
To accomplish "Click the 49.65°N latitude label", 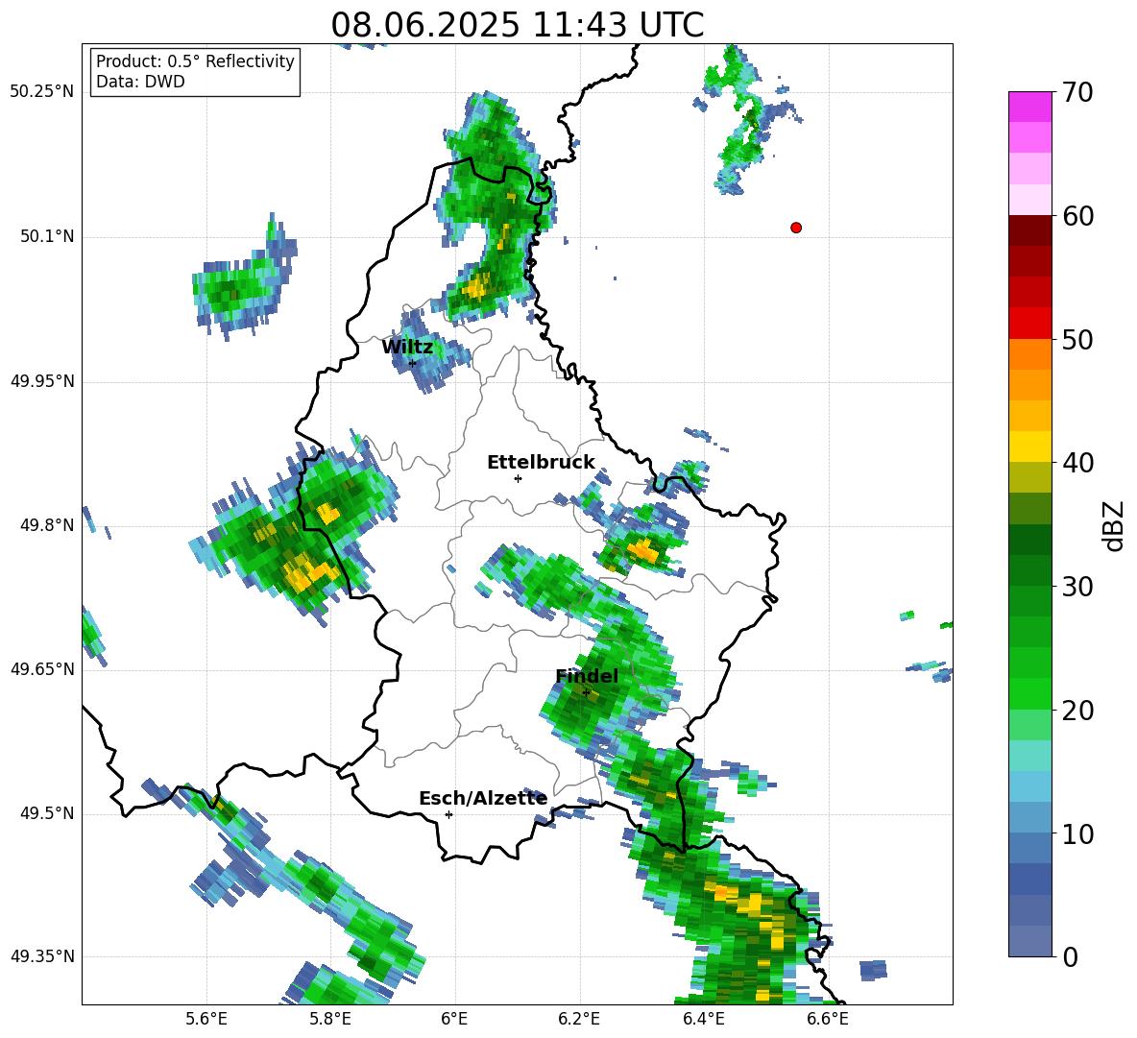I will click(42, 669).
